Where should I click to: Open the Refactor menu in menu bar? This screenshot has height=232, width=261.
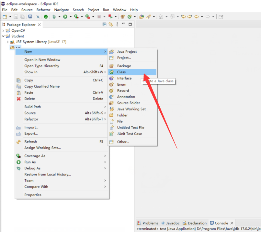pos(43,10)
